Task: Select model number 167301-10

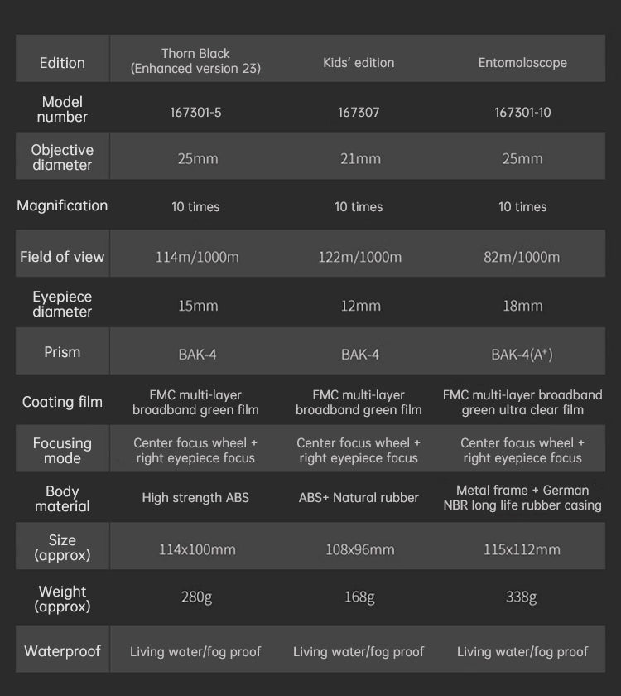Action: pyautogui.click(x=522, y=112)
